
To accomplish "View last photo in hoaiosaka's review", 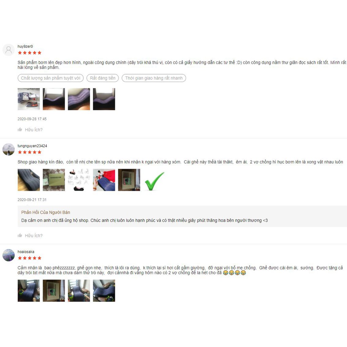I will point(104,290).
